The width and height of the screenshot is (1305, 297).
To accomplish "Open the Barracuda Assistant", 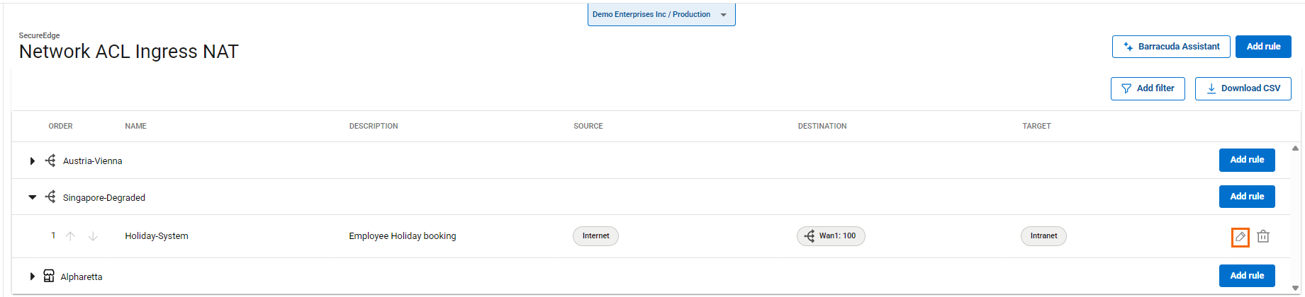I will pyautogui.click(x=1170, y=47).
